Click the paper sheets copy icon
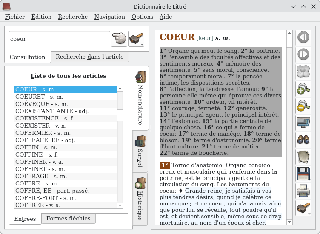This screenshot has width=320, height=234. click(x=303, y=157)
